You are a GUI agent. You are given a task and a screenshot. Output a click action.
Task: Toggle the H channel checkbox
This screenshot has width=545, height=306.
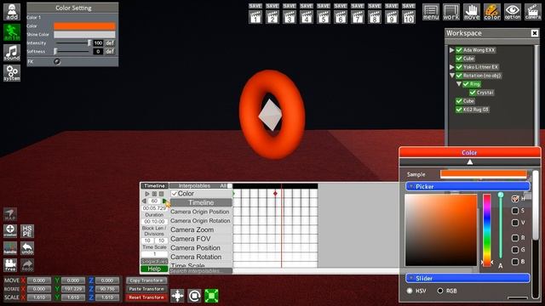click(x=515, y=198)
